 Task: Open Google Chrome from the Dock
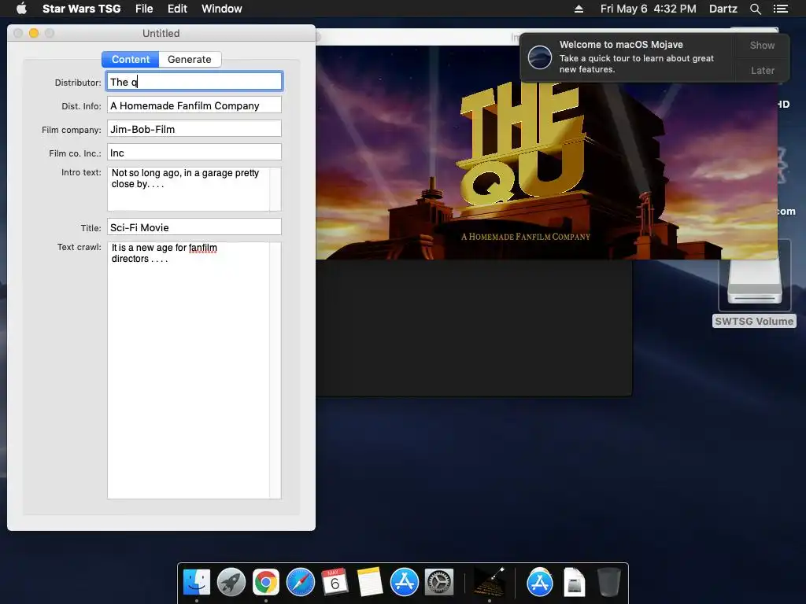point(266,583)
